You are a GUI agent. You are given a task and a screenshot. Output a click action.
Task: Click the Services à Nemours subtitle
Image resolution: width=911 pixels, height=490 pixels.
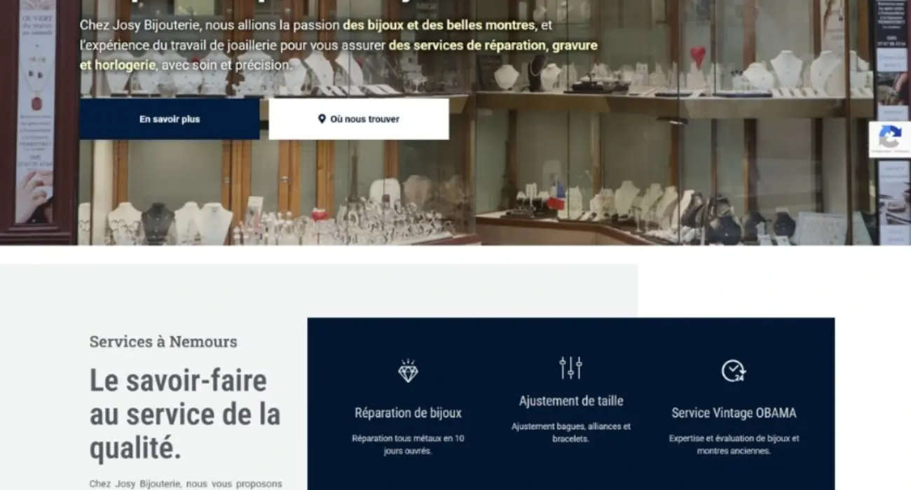[x=163, y=342]
